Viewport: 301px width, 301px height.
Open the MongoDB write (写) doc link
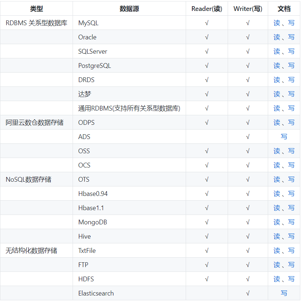coord(291,222)
